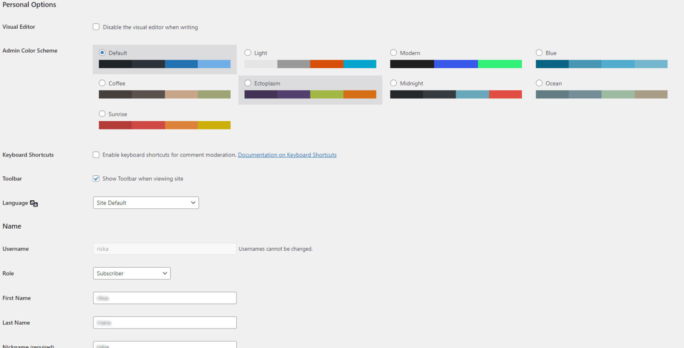Open the Role Subscriber dropdown
Viewport: 684px width, 348px height.
tap(132, 273)
